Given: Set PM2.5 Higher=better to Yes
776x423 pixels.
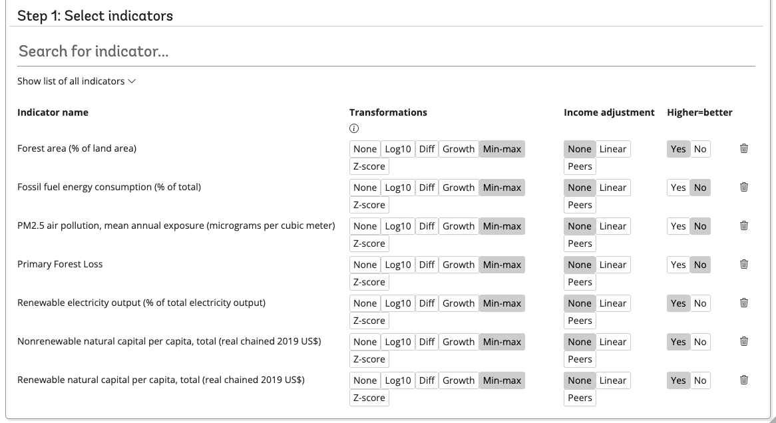Looking at the screenshot, I should coord(678,226).
